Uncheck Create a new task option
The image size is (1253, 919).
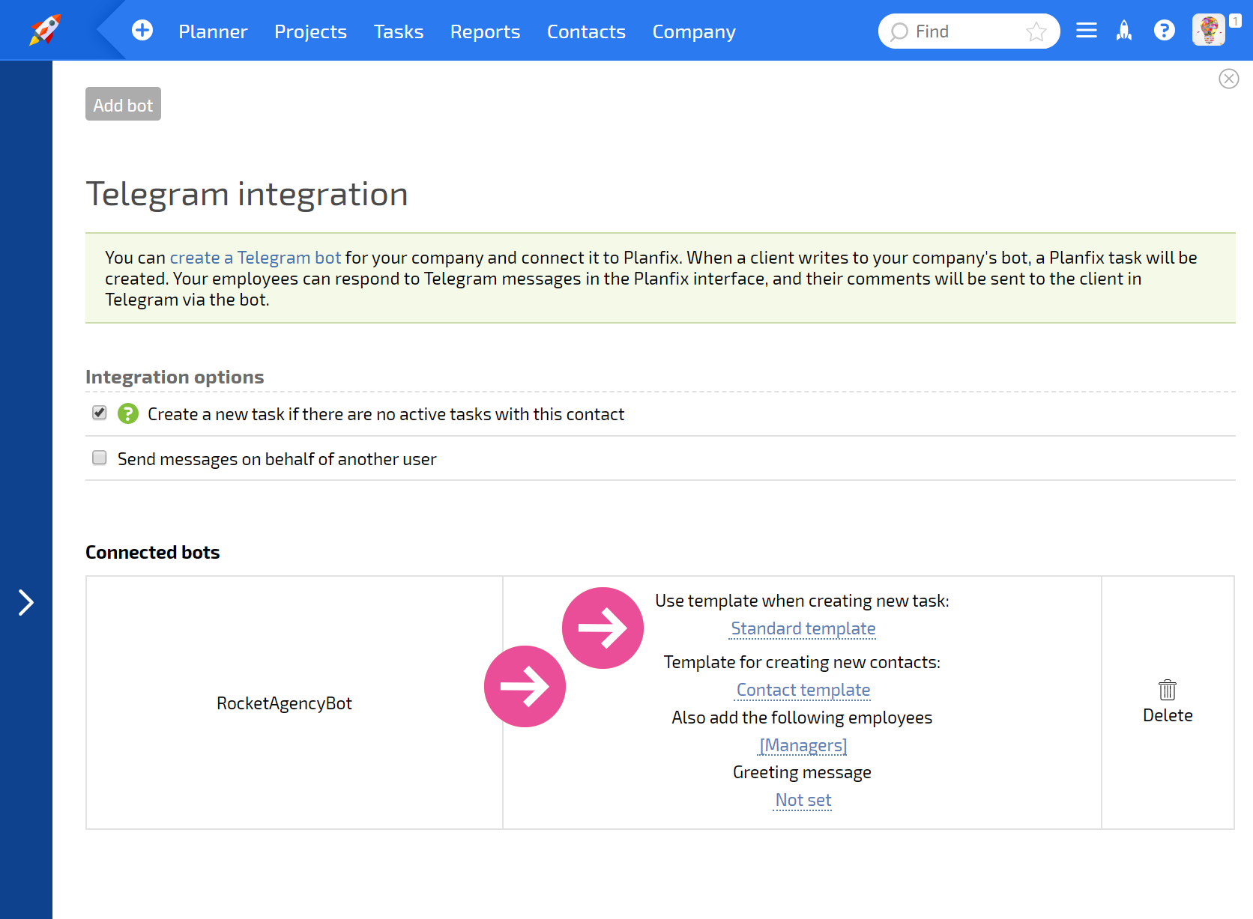point(99,413)
